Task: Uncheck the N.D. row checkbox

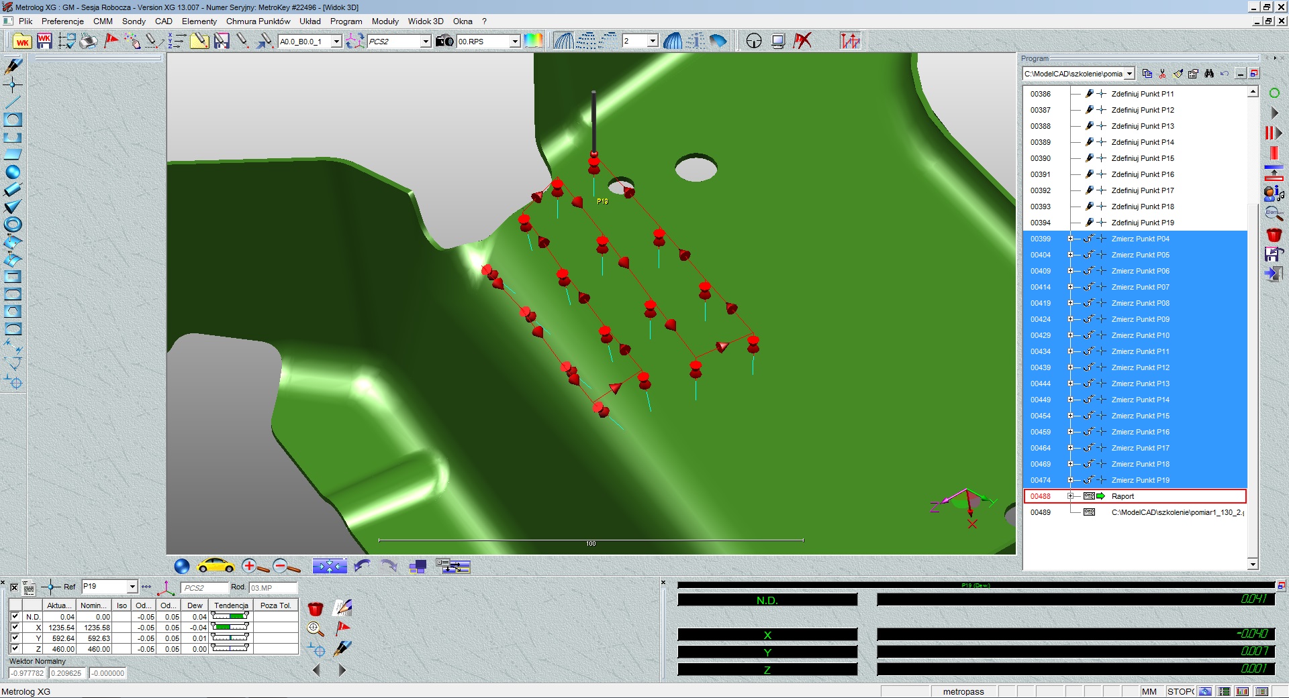Action: click(15, 616)
